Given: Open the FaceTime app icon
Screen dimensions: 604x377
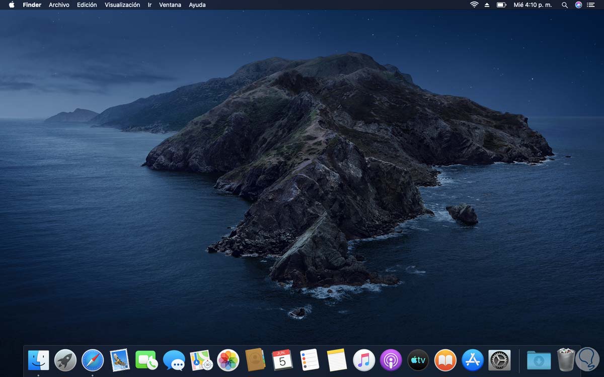Looking at the screenshot, I should tap(147, 360).
